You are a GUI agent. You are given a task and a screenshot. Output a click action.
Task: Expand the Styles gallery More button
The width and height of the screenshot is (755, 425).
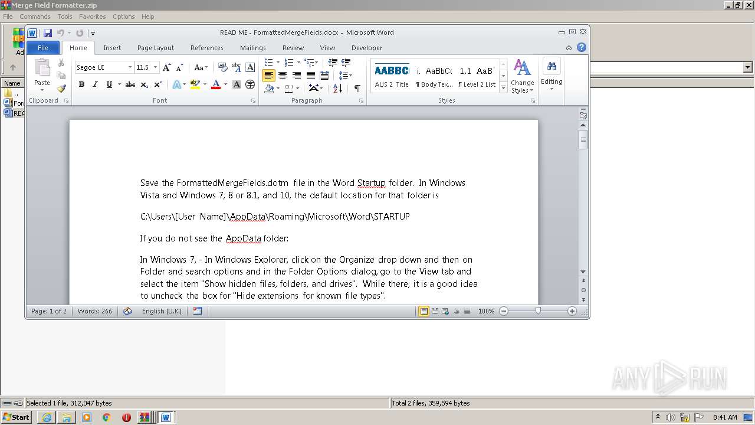(x=503, y=88)
